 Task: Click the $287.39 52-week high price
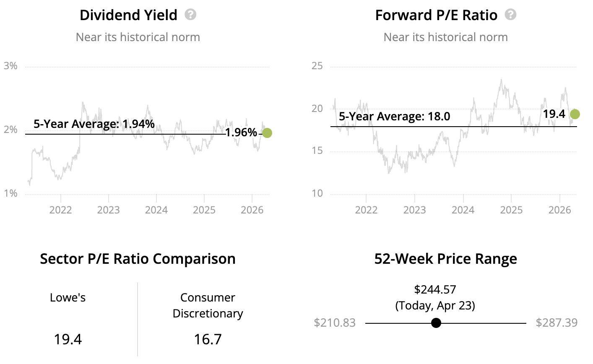coord(557,323)
